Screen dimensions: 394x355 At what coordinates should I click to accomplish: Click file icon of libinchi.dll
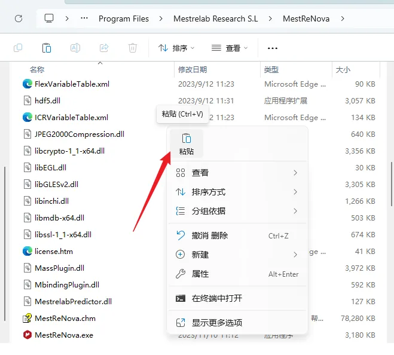28,201
